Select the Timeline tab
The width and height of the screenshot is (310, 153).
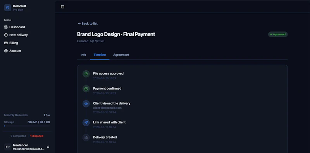coord(100,55)
